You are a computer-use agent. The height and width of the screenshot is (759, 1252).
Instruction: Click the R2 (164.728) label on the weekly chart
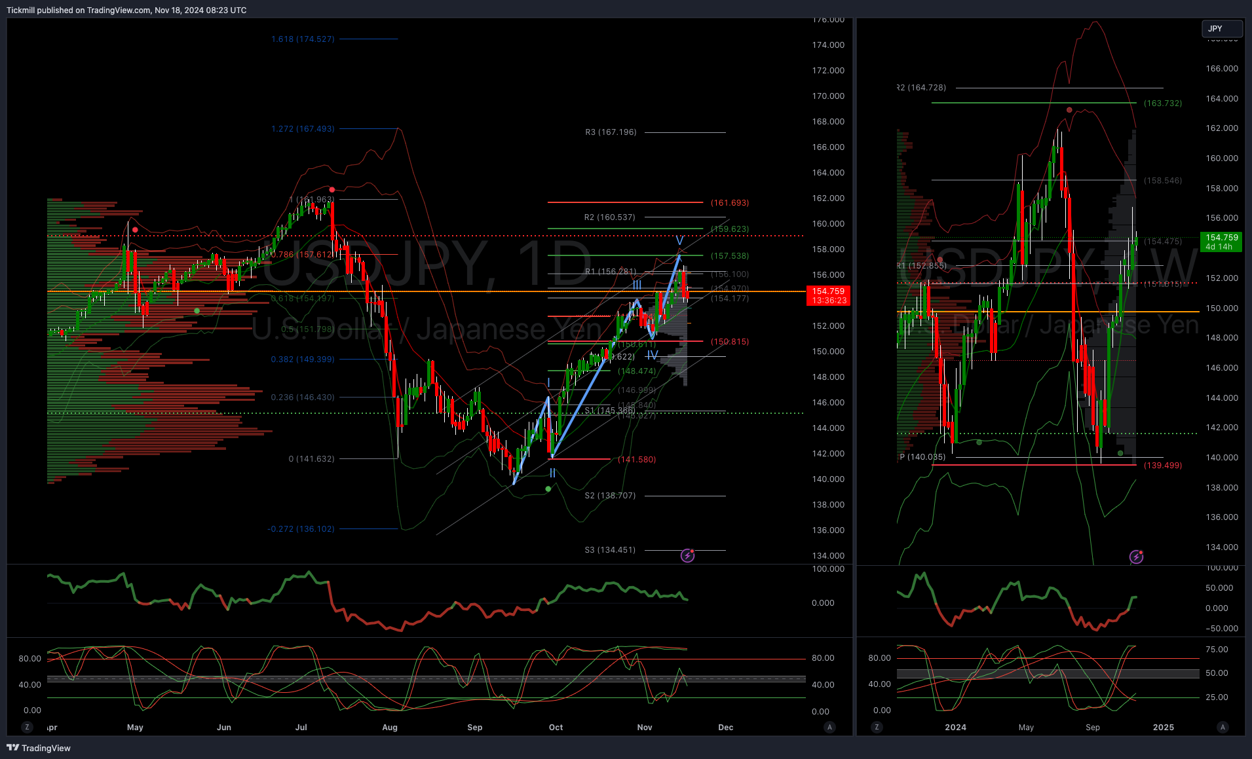click(921, 88)
